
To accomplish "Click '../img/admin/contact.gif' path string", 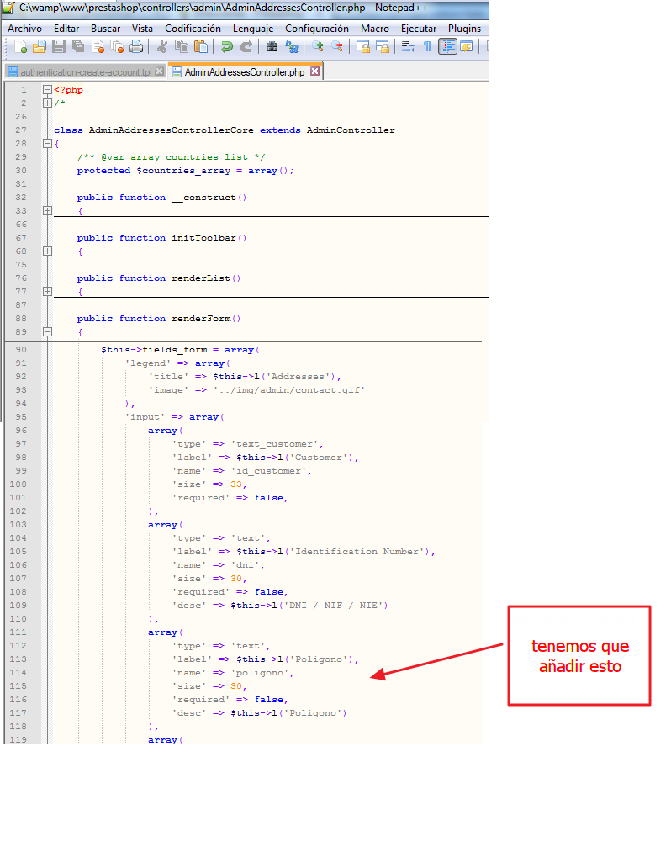I will pyautogui.click(x=289, y=390).
